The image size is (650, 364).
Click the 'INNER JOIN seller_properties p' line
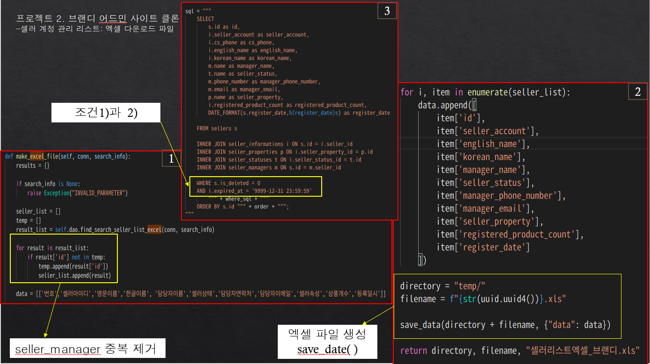click(285, 152)
